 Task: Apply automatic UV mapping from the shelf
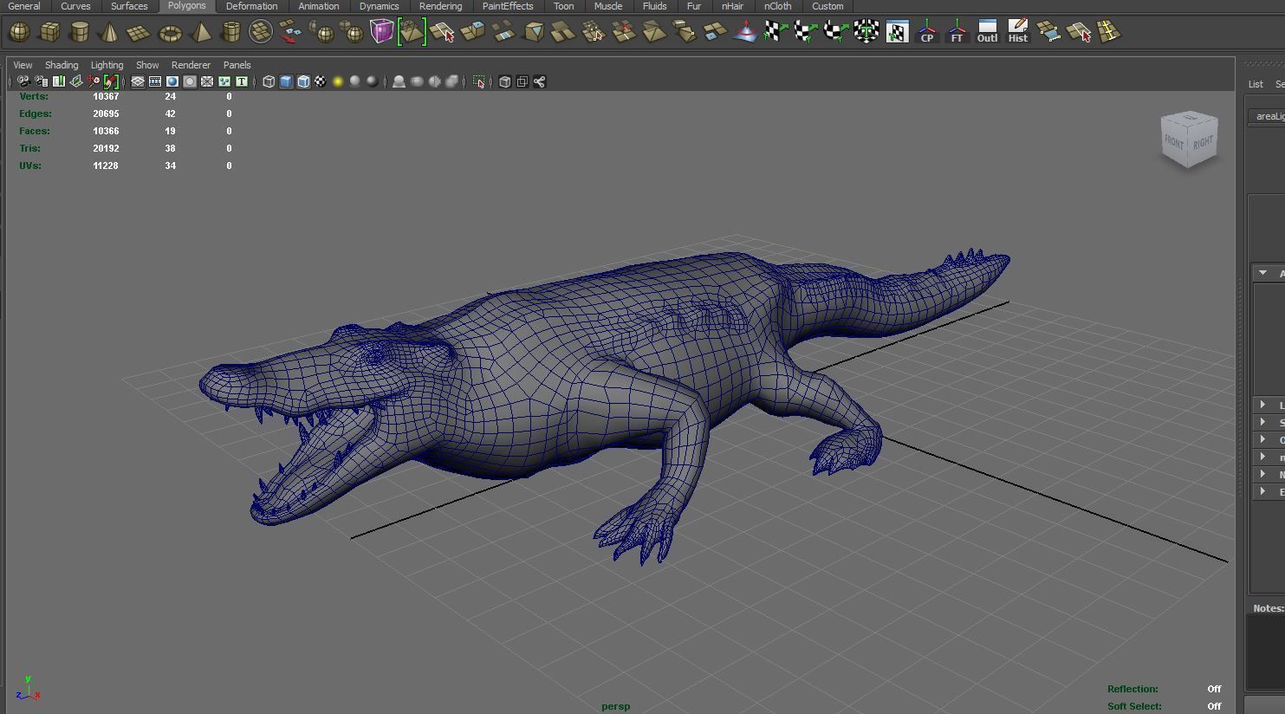[866, 33]
